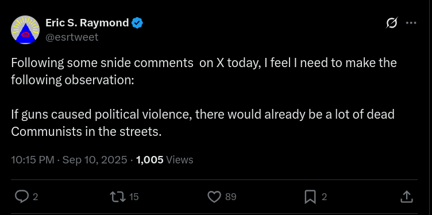The width and height of the screenshot is (432, 215).
Task: Open the repost arrows menu
Action: tap(118, 197)
